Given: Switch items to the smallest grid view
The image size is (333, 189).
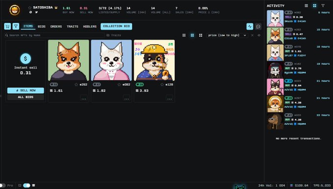Looking at the screenshot, I should point(184,35).
